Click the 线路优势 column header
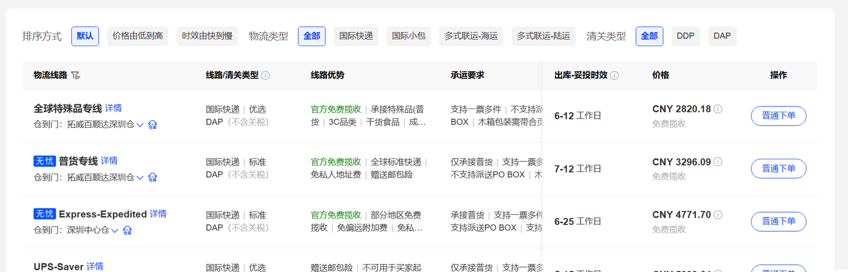848x272 pixels. click(x=328, y=75)
